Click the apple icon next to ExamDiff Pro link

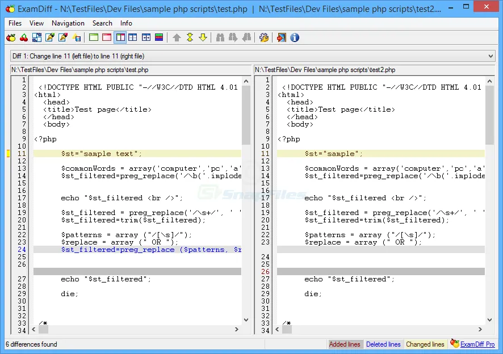(455, 343)
